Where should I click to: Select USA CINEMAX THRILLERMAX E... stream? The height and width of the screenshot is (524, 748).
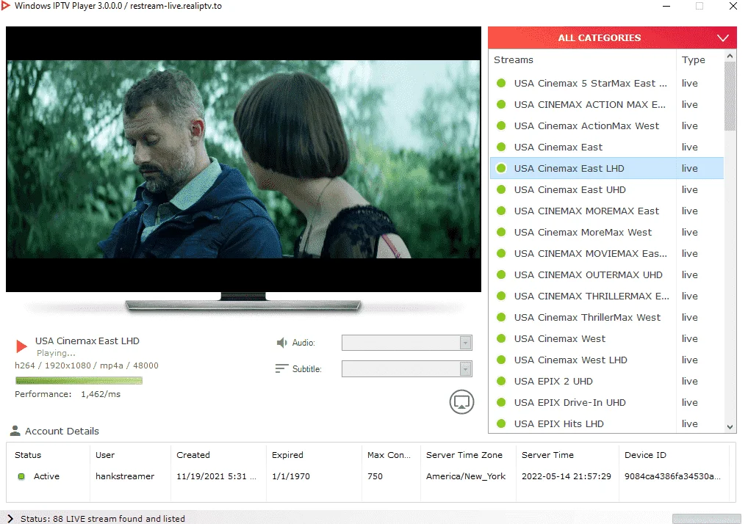[607, 296]
